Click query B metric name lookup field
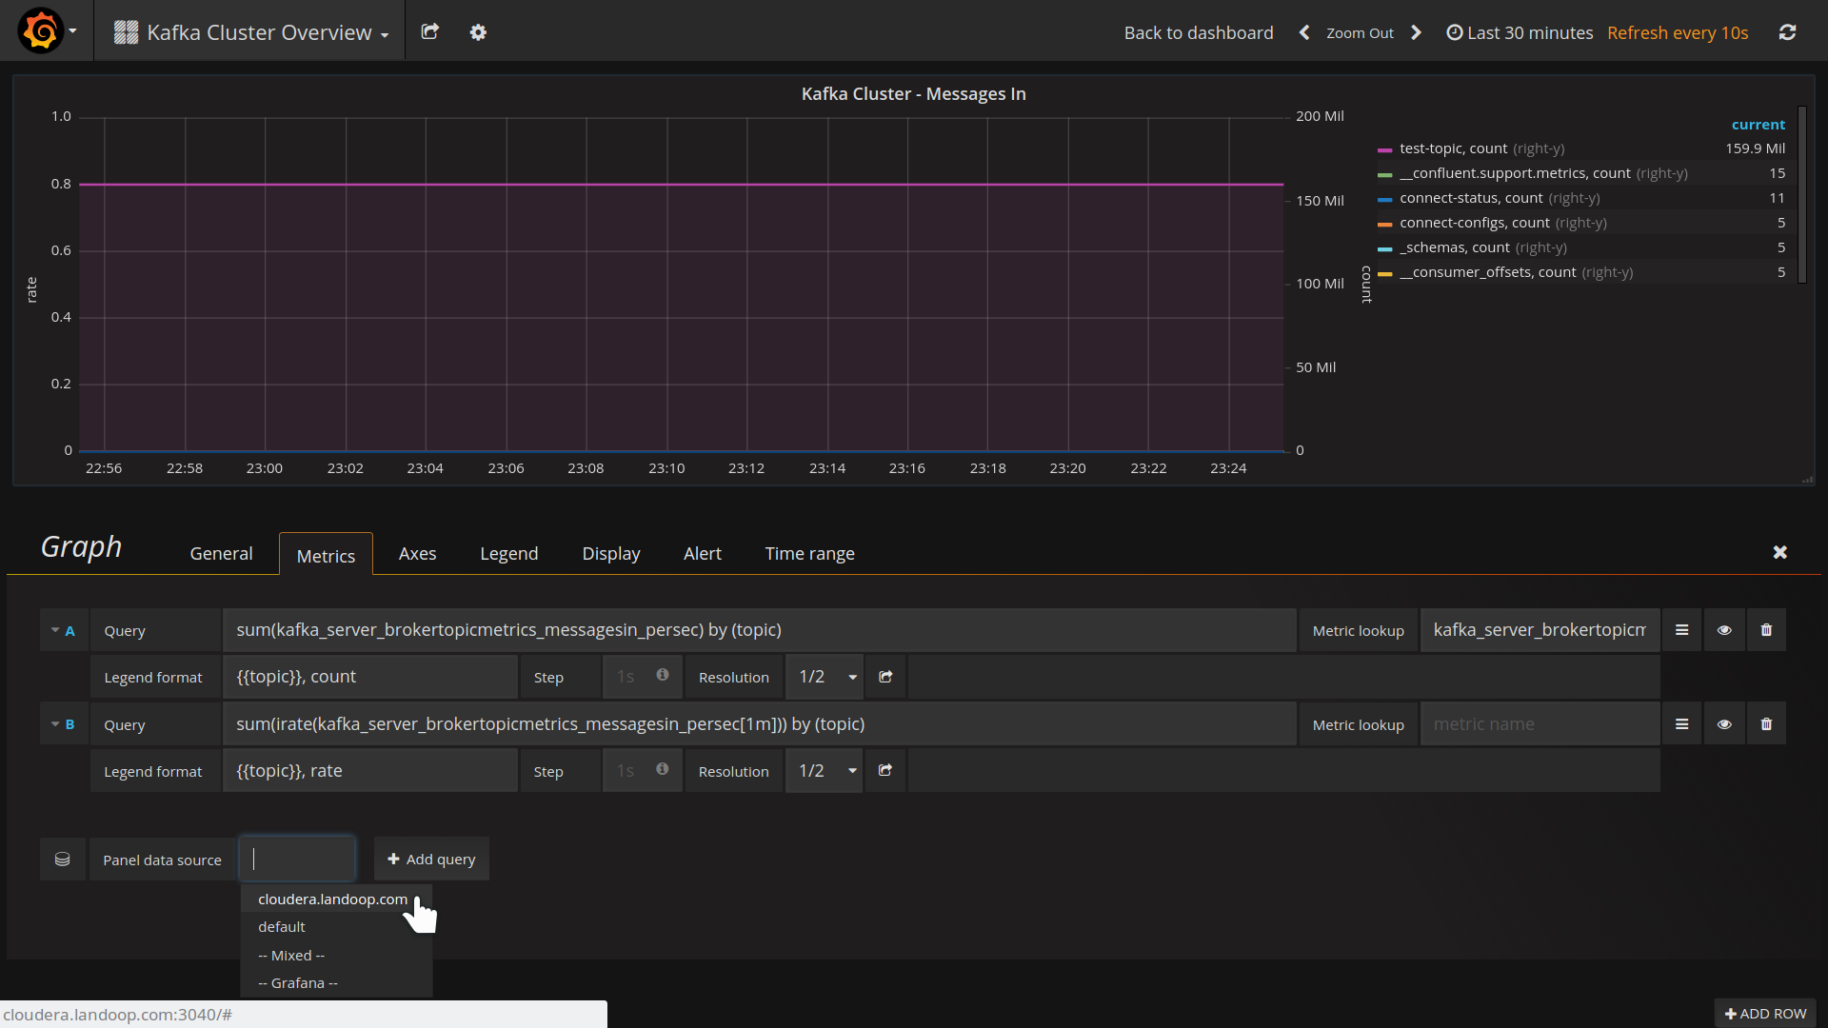1828x1028 pixels. (1540, 724)
